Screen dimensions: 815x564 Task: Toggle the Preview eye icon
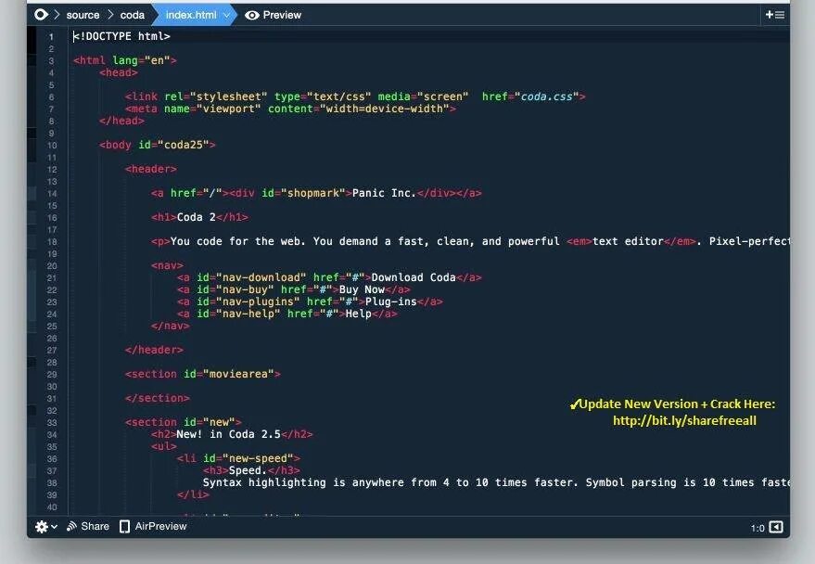251,15
